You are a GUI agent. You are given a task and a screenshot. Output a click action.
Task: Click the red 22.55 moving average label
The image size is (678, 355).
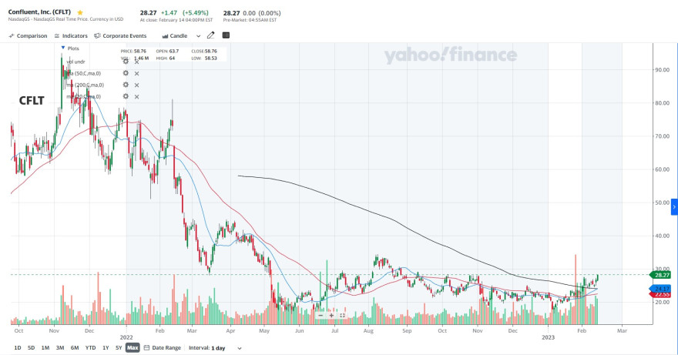point(660,294)
